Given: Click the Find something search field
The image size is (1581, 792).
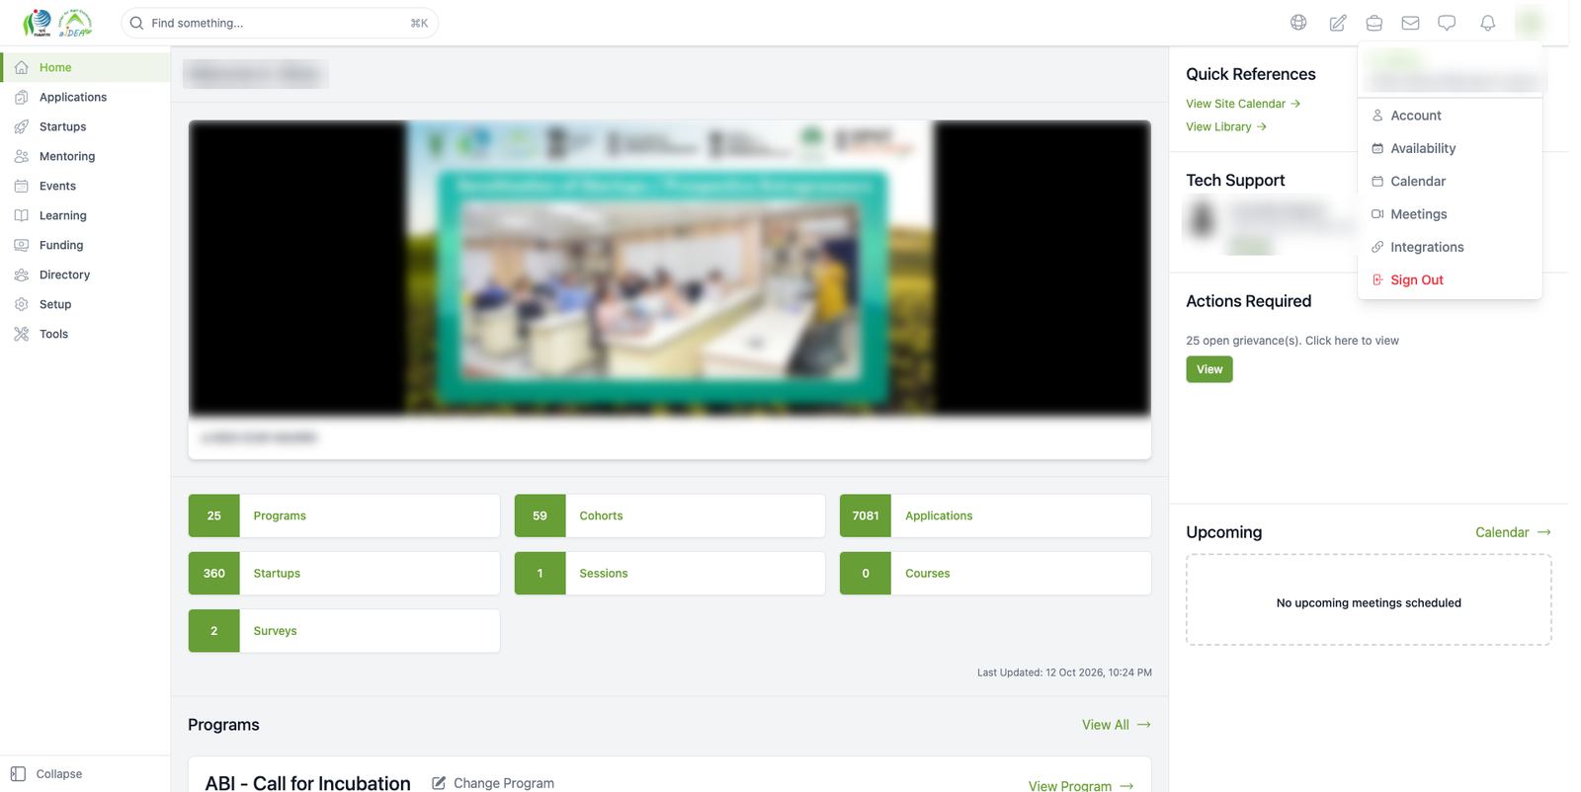Looking at the screenshot, I should point(280,23).
